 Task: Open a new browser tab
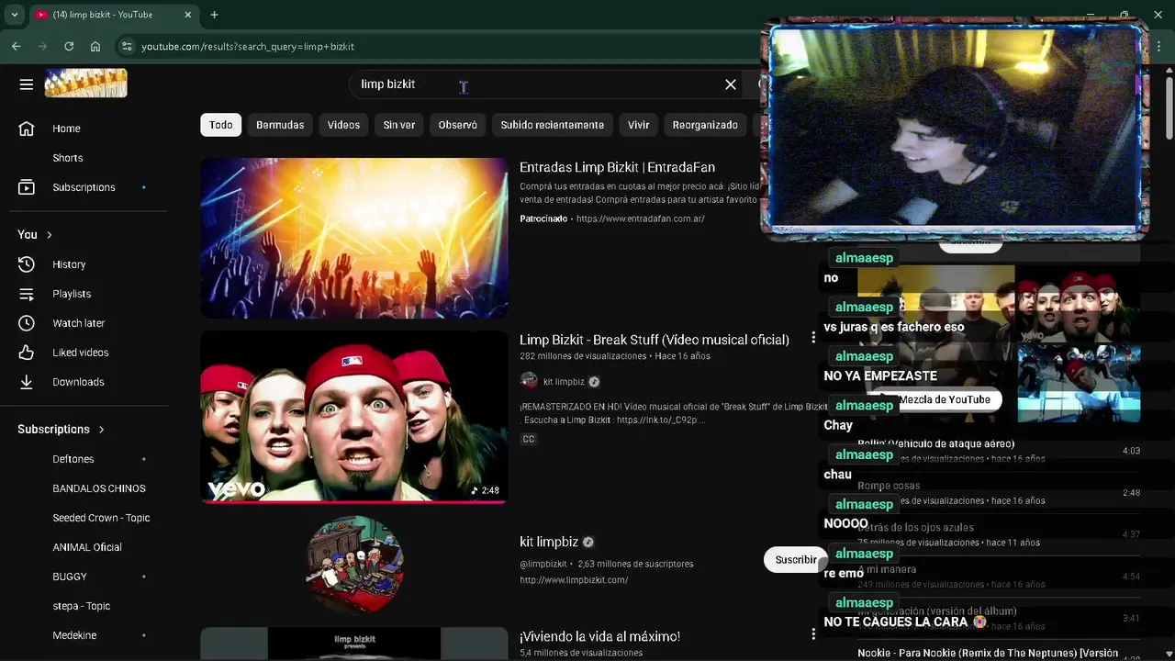tap(214, 15)
